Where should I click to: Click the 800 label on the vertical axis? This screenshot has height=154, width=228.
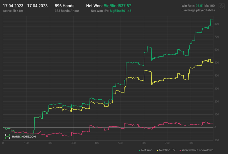pos(217,24)
